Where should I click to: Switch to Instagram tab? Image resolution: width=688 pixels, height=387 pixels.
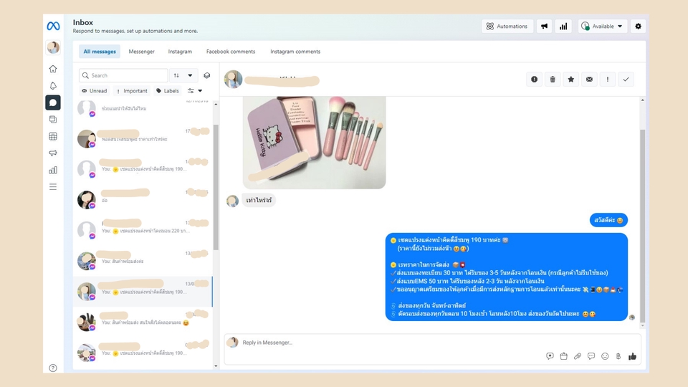(180, 52)
